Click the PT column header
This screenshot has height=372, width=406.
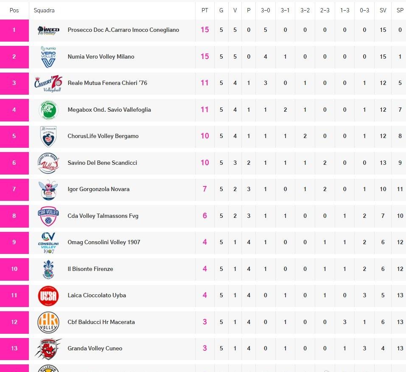point(205,10)
